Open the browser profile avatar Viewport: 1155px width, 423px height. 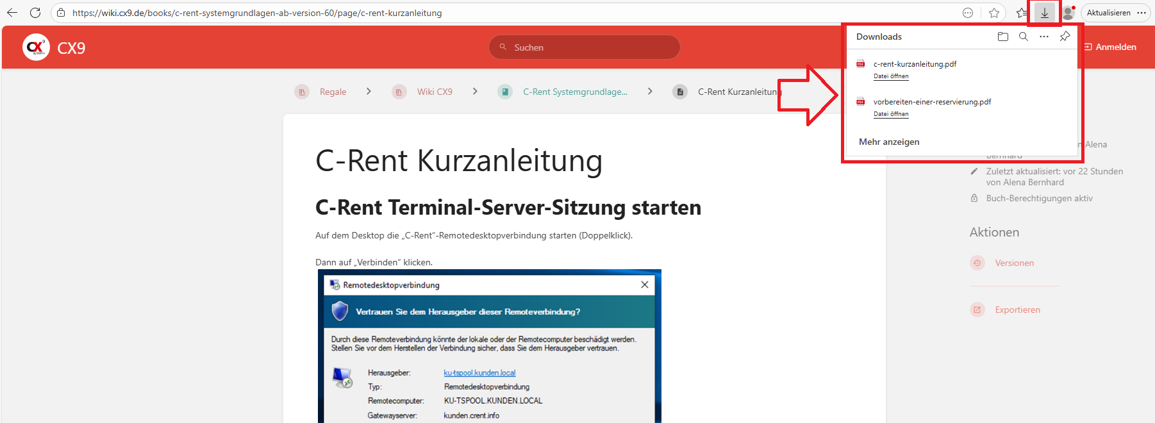tap(1068, 13)
